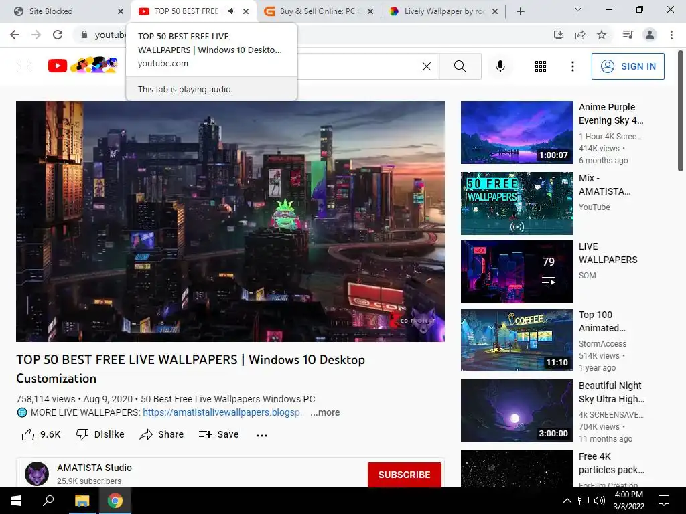686x514 pixels.
Task: Click the main video player
Action: click(x=230, y=221)
